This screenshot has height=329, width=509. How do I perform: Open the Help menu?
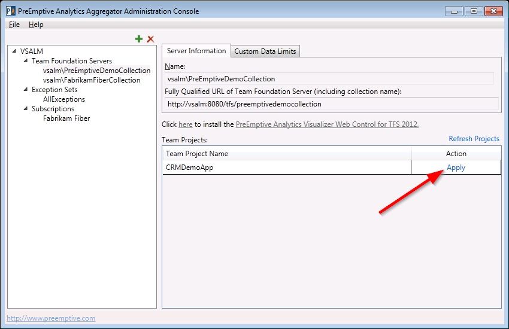click(x=36, y=25)
